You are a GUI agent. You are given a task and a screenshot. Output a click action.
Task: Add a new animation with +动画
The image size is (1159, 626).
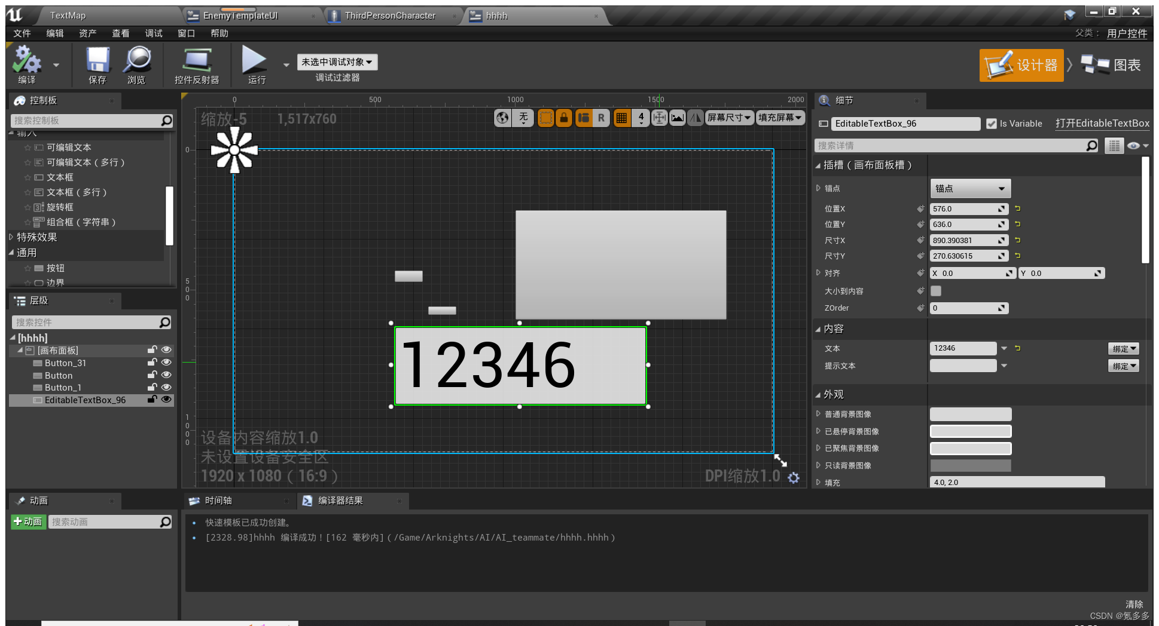[28, 522]
